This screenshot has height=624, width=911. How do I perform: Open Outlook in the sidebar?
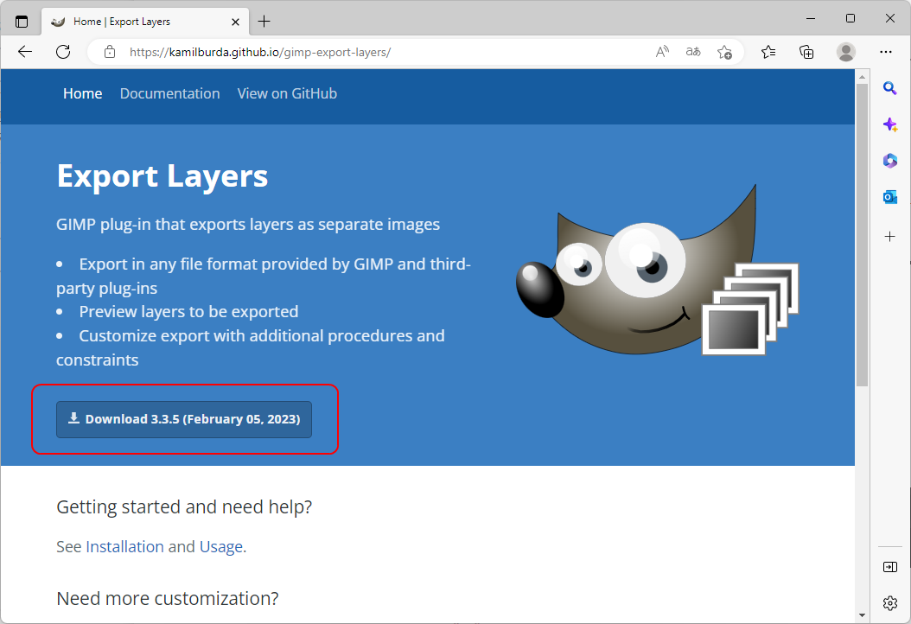[x=889, y=197]
